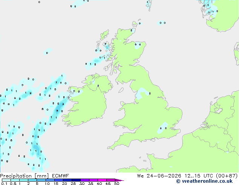
Task: Click the light rain patch over southeast England
Action: tap(162, 128)
